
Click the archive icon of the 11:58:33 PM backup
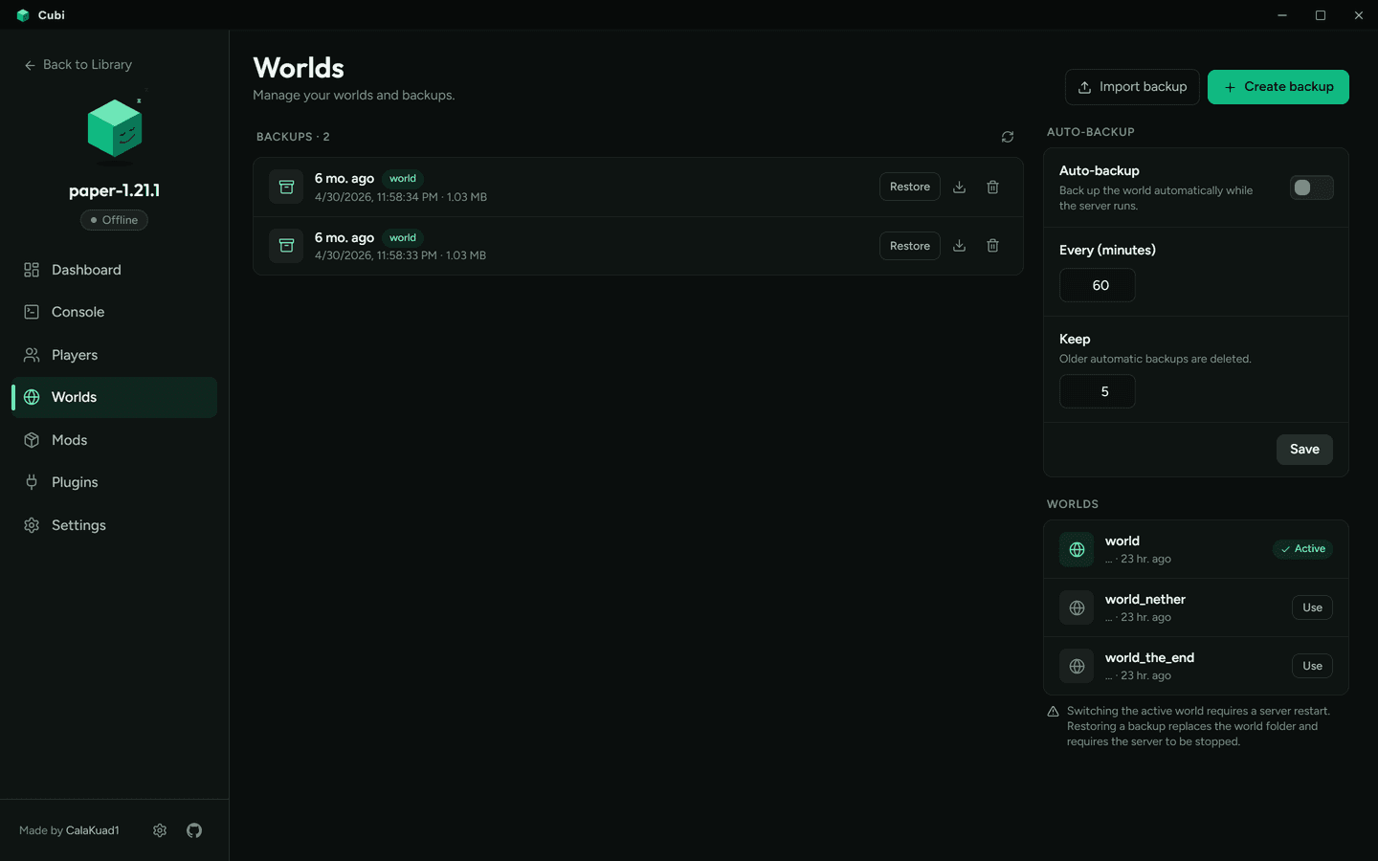coord(286,246)
